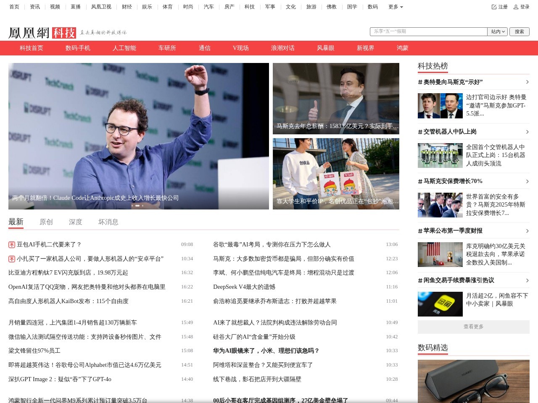Open V现场 navigation section

click(241, 48)
